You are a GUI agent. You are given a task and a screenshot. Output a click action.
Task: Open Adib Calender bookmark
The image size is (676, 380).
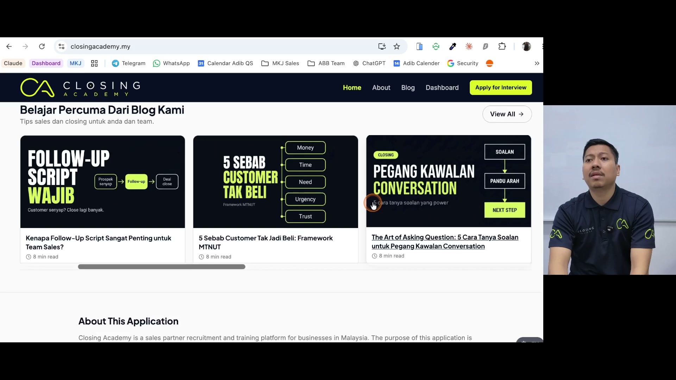(x=417, y=63)
